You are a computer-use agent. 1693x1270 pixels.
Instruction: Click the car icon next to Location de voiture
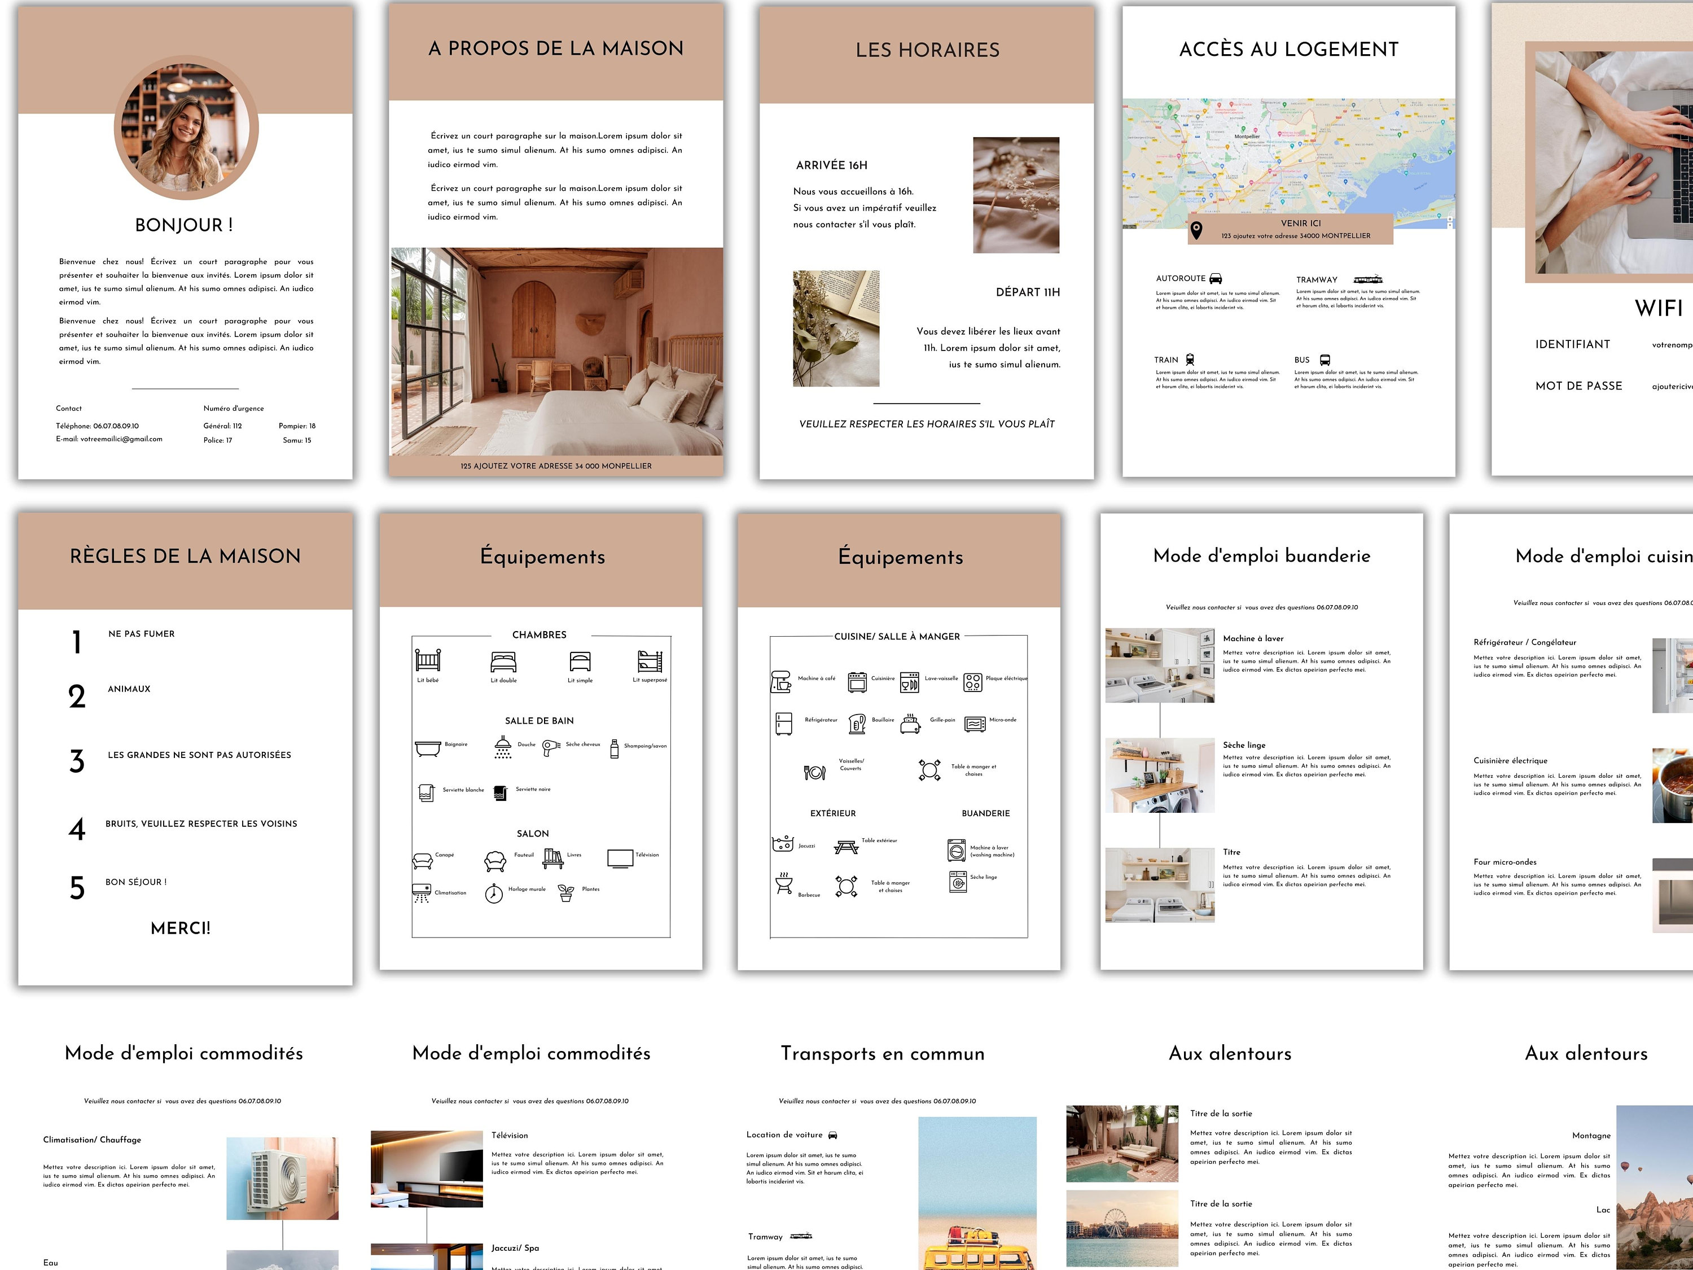(x=833, y=1135)
